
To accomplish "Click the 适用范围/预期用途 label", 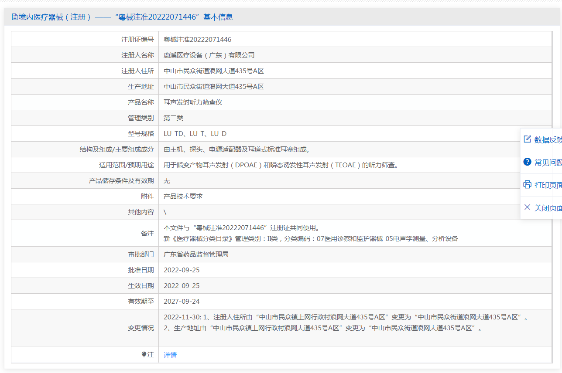I will pyautogui.click(x=127, y=165).
